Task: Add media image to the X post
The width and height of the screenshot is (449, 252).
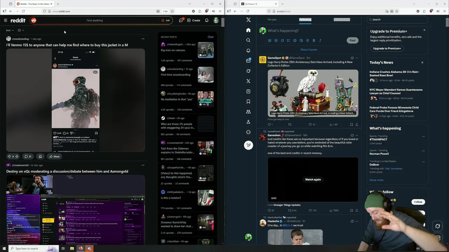Action: (270, 41)
